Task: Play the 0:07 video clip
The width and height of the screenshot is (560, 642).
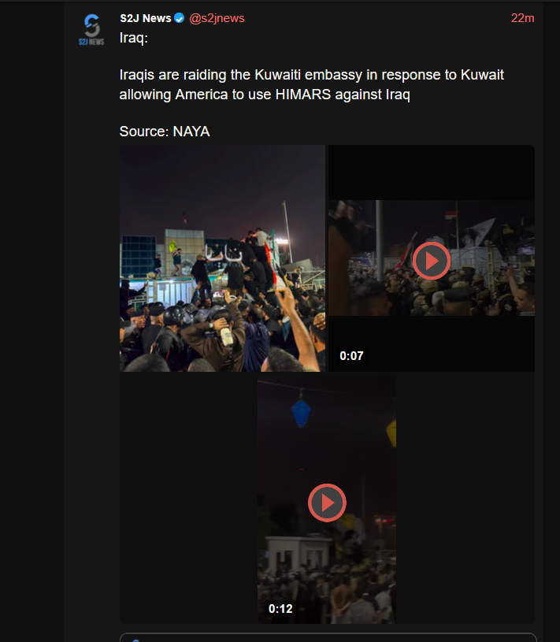Action: 431,261
